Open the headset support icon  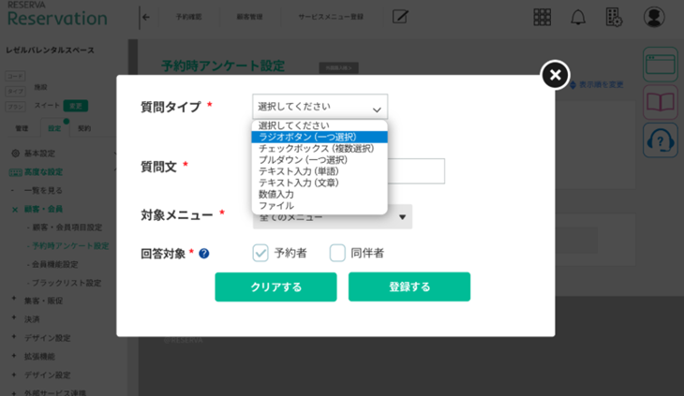point(660,140)
